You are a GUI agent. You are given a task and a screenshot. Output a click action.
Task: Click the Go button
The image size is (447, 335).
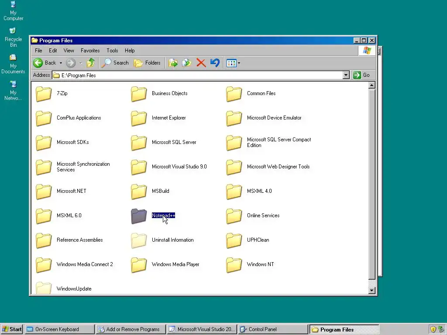click(361, 75)
